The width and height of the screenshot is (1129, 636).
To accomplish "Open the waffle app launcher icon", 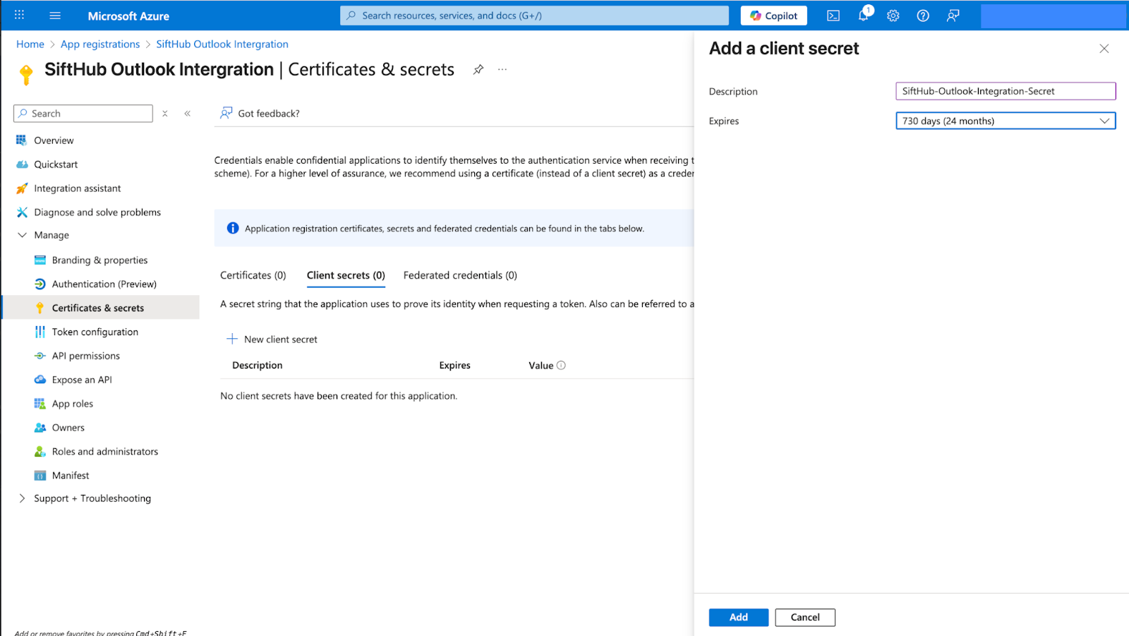I will coord(19,16).
